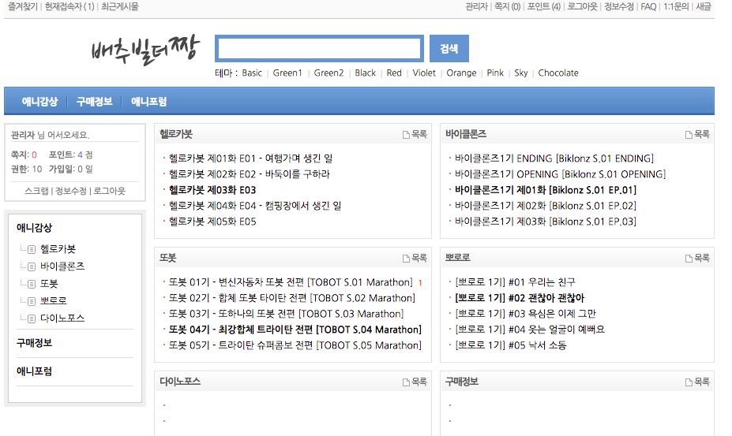The width and height of the screenshot is (732, 436).
Task: Open the 구매정보 menu in the blue navigation bar
Action: 94,102
